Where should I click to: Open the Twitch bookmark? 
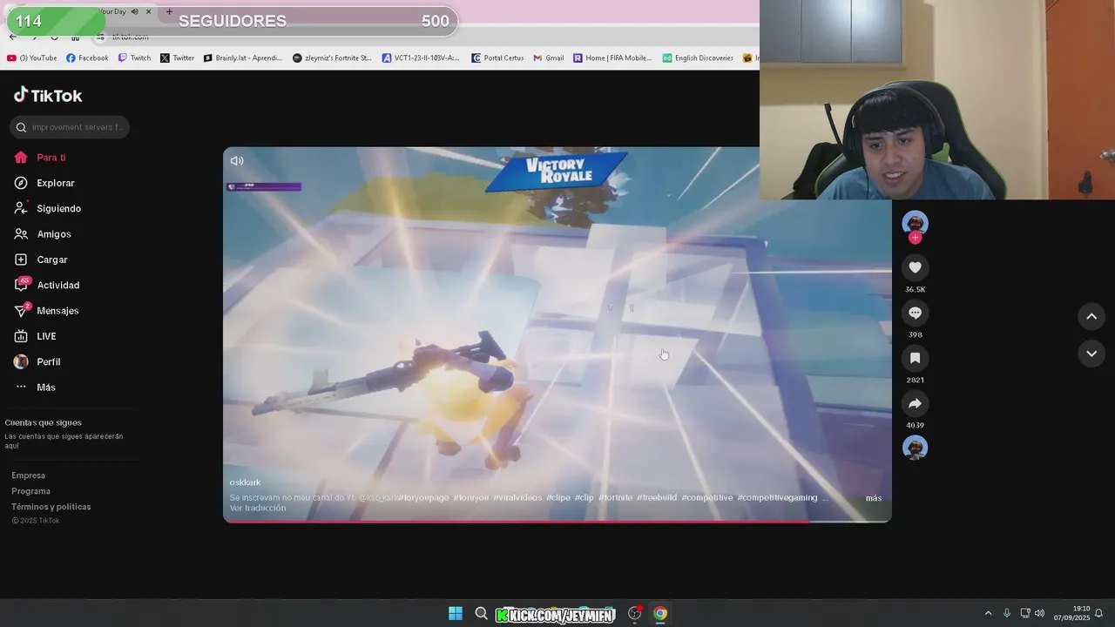[x=134, y=58]
